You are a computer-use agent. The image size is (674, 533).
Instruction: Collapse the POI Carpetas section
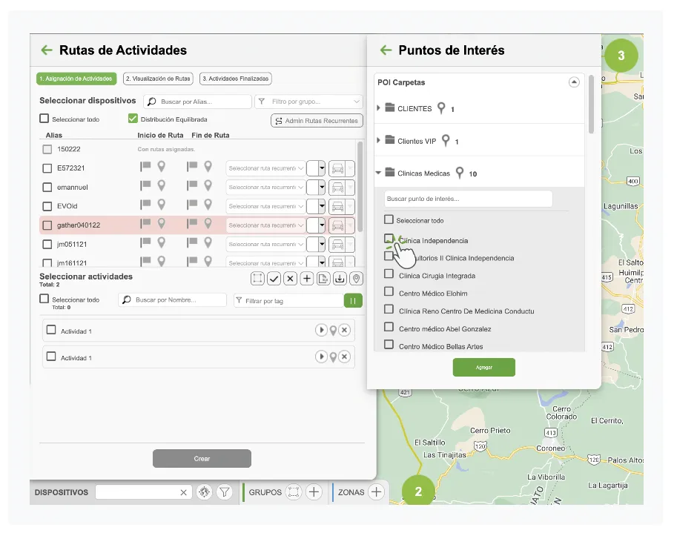[574, 82]
